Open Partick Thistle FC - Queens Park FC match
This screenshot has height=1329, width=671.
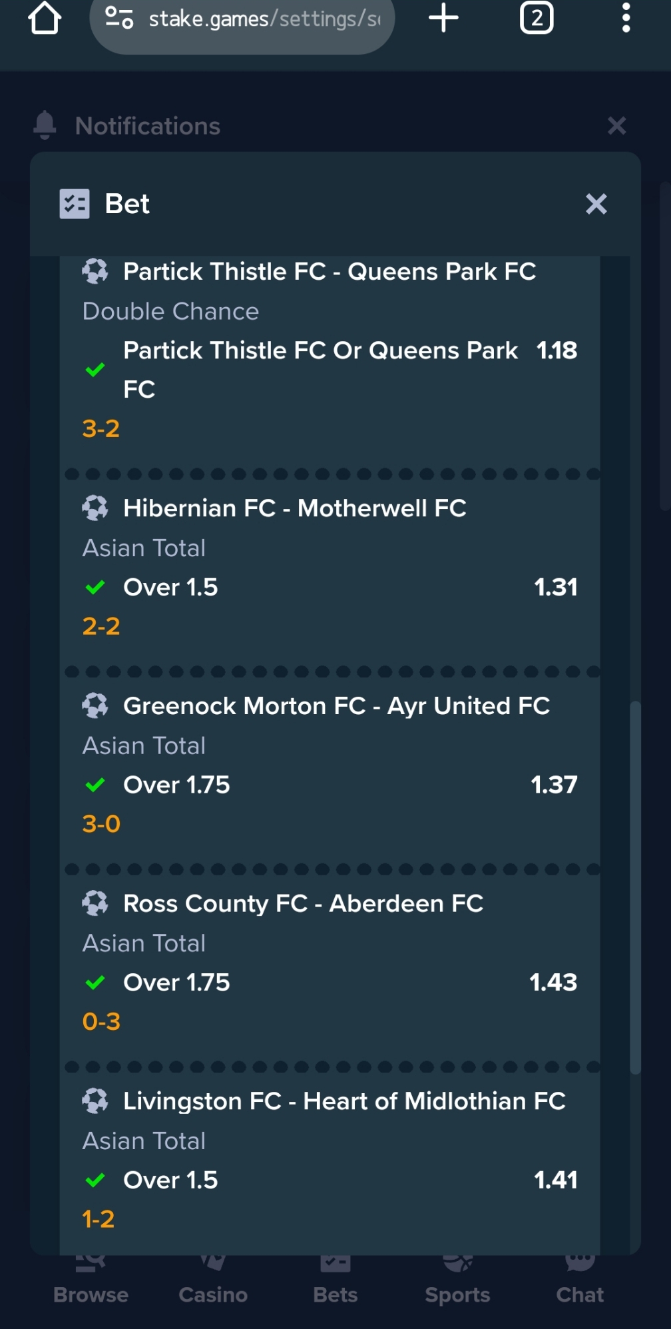click(330, 272)
